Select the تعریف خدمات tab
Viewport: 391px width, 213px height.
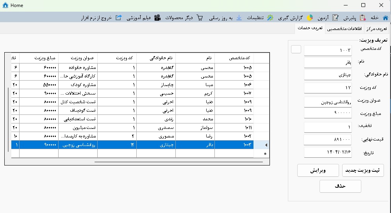pyautogui.click(x=310, y=28)
